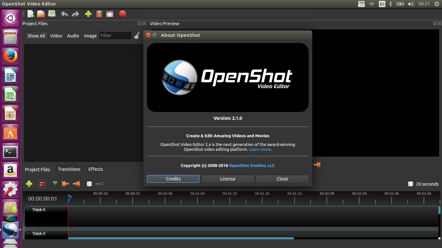Open fullscreen with the filmstrip icon
The image size is (442, 248).
110,14
